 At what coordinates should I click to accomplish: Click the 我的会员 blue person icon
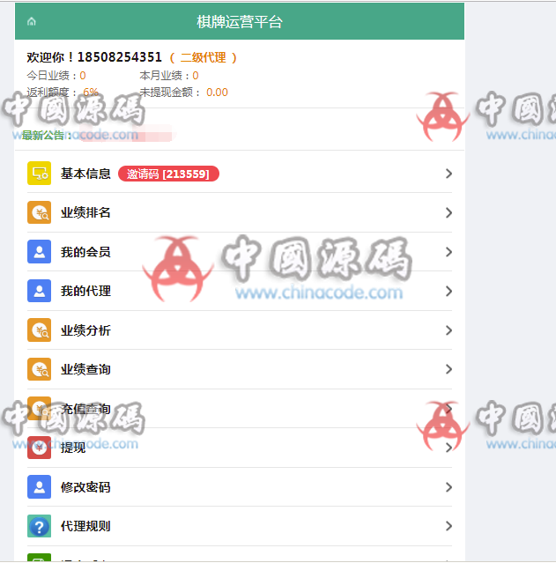[39, 252]
